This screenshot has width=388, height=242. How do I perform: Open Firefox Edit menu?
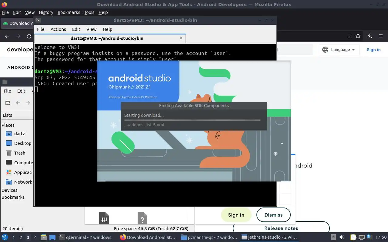[17, 12]
